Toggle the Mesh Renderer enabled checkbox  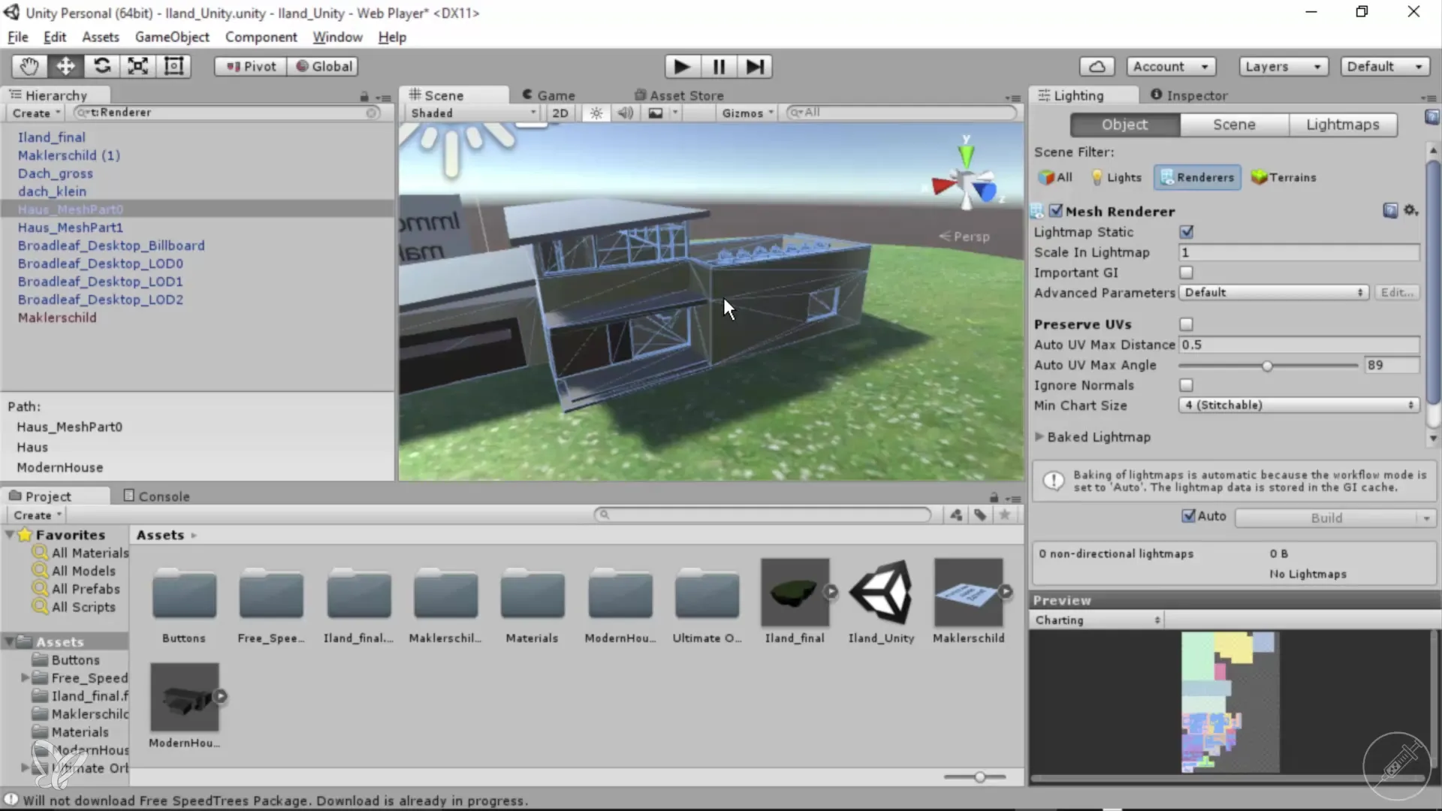pos(1056,211)
